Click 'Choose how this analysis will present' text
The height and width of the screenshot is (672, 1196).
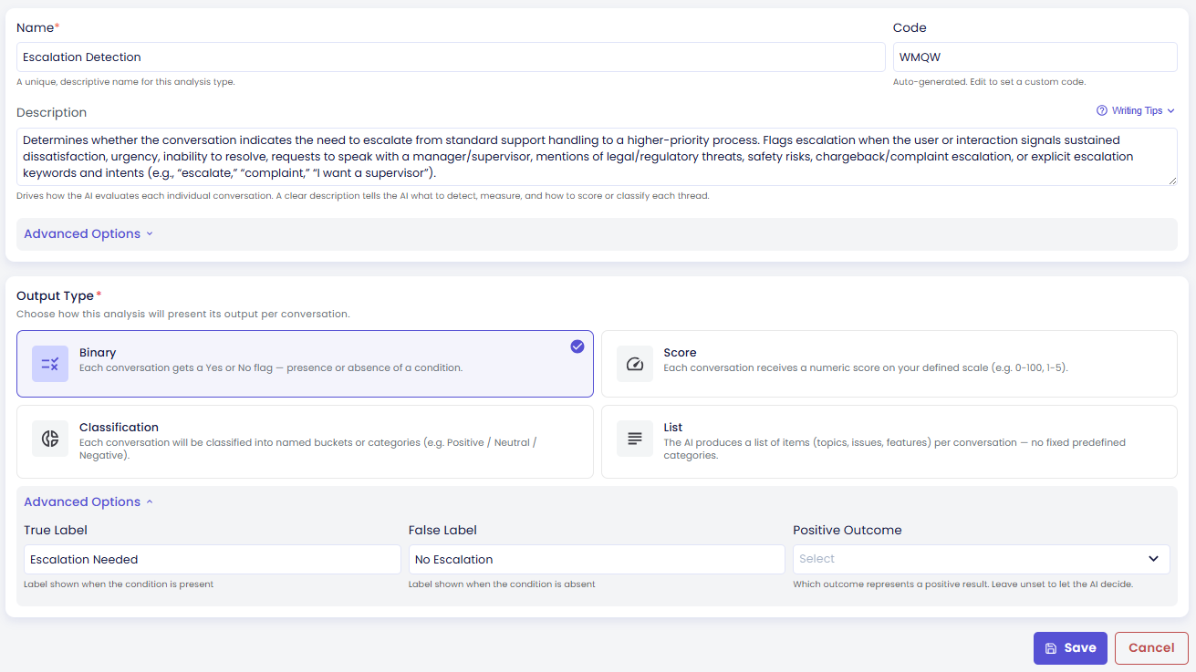[x=183, y=314]
